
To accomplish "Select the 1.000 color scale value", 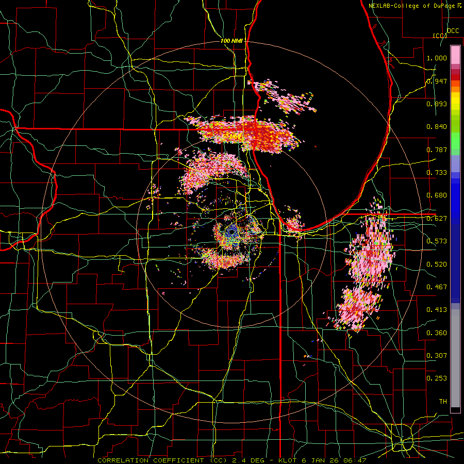I will pyautogui.click(x=437, y=58).
